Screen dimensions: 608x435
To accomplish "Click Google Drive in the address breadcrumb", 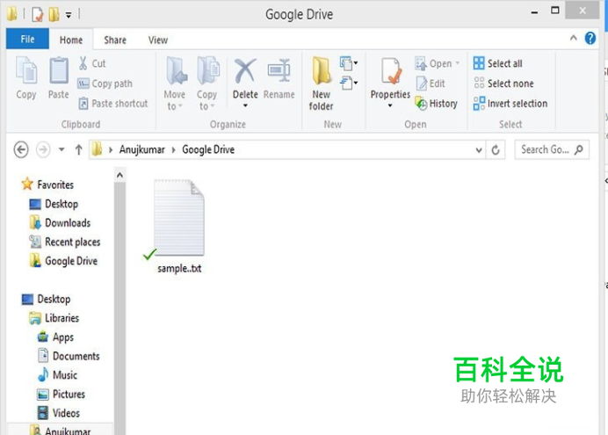I will 208,149.
